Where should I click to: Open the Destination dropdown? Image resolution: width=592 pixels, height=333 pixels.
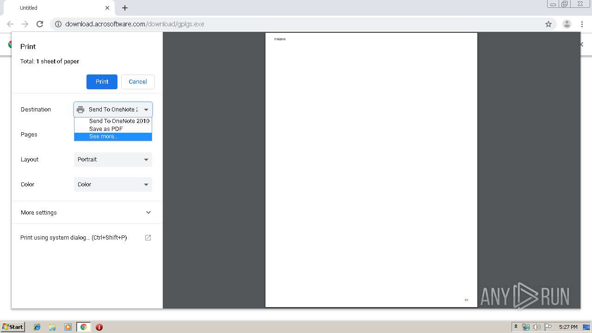coord(113,110)
